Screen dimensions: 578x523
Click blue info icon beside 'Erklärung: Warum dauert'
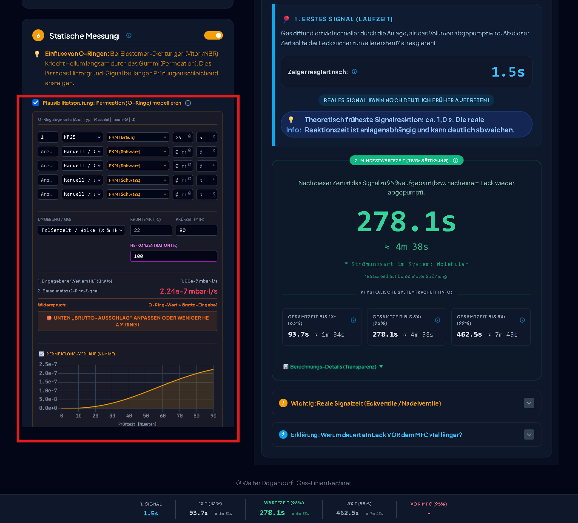283,434
